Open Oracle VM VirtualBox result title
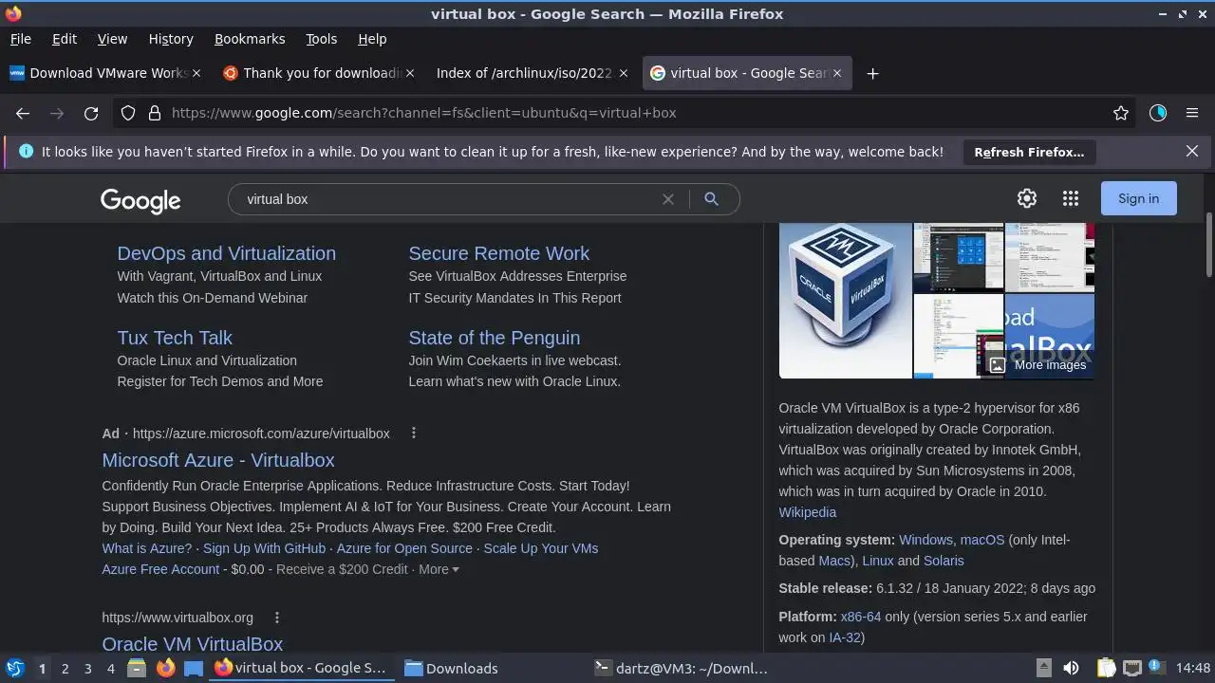 [193, 643]
